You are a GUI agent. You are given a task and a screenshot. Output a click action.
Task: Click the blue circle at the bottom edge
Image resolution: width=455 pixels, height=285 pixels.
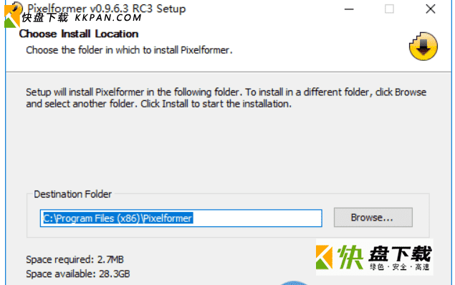(x=294, y=283)
